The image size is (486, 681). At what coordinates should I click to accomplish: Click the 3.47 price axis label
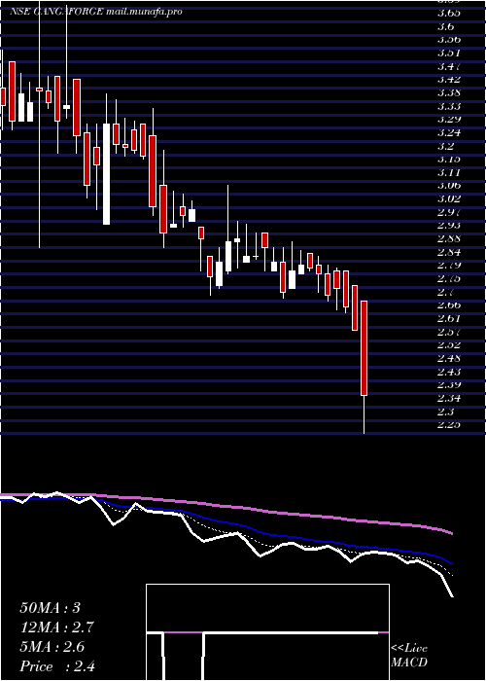coord(449,66)
